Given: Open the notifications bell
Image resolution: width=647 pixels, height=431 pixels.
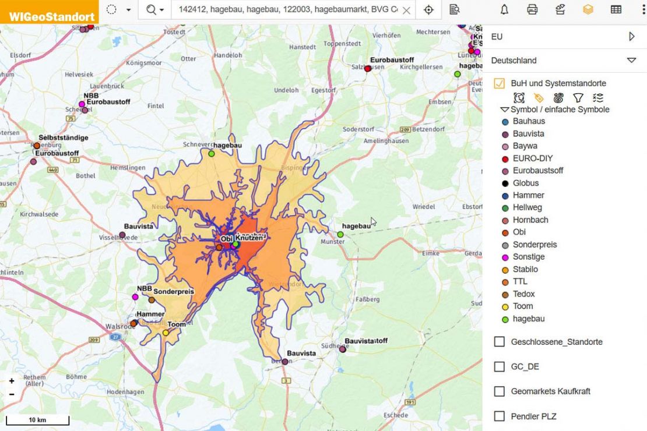Looking at the screenshot, I should [504, 9].
